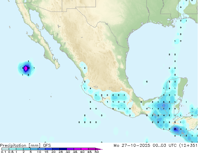Click the "45" legend scale label

(x=89, y=152)
